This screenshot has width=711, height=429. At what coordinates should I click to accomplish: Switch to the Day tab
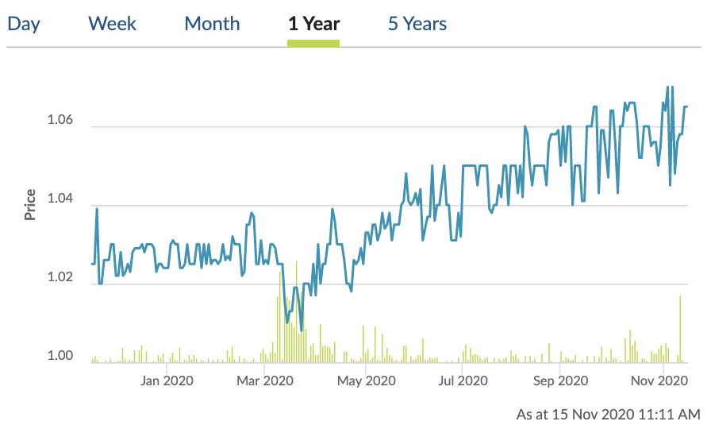(24, 24)
